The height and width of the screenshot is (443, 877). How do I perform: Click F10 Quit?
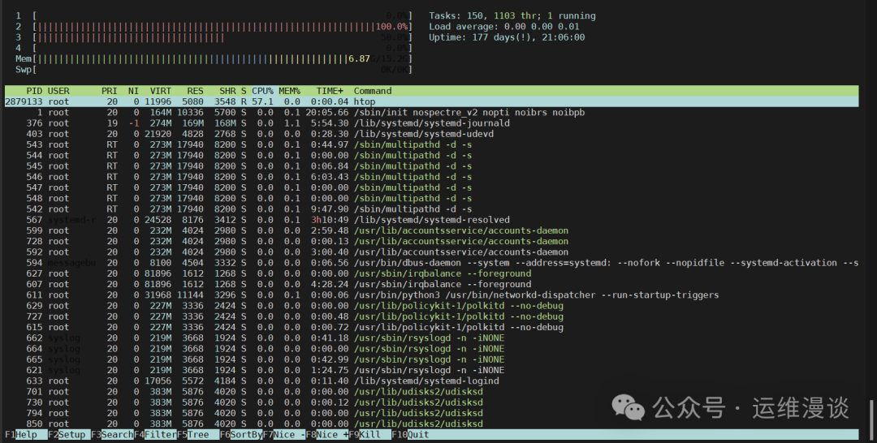pos(411,435)
